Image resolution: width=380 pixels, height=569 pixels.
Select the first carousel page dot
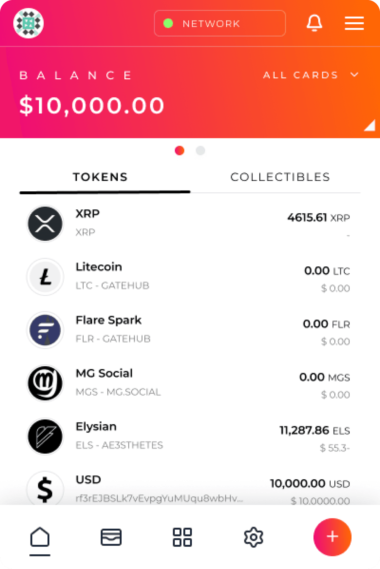point(180,150)
